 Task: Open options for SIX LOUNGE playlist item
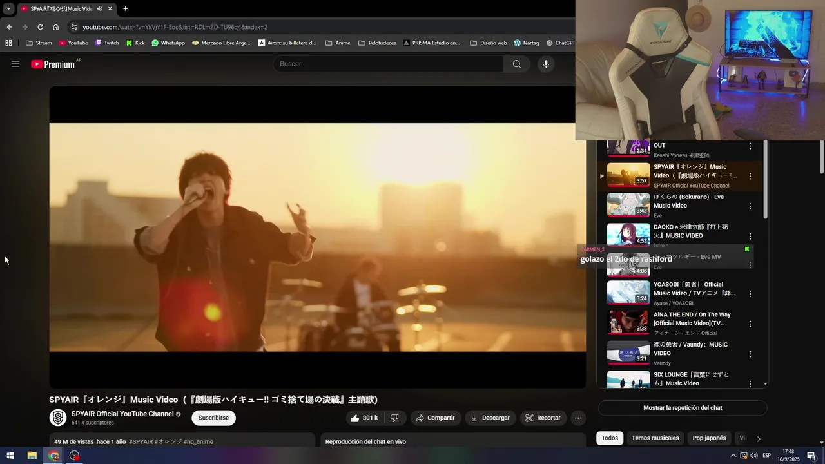750,383
